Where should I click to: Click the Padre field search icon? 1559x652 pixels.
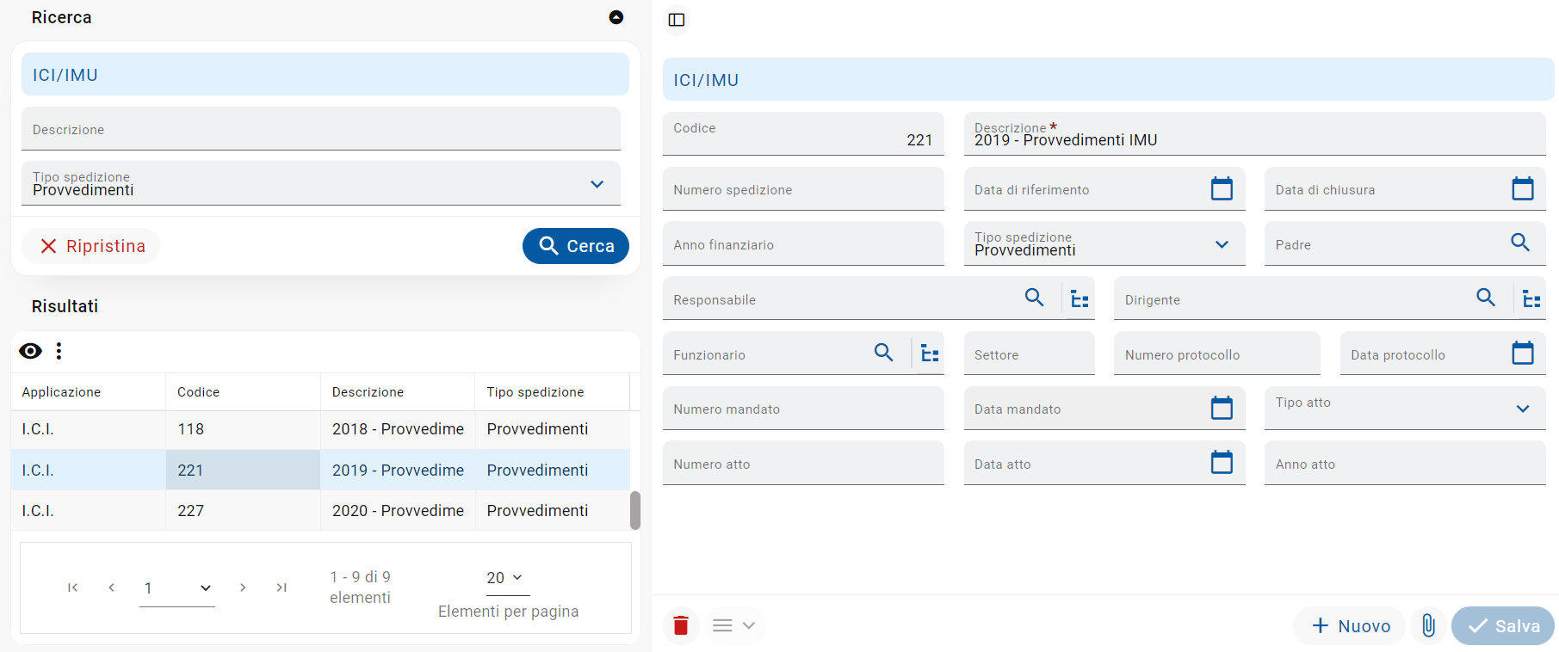tap(1520, 243)
